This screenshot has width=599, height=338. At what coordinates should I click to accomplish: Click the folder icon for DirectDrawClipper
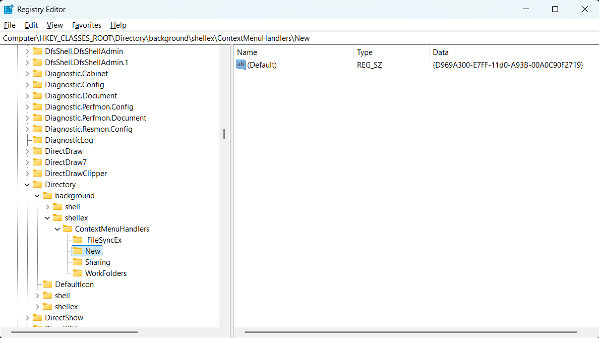coord(37,173)
